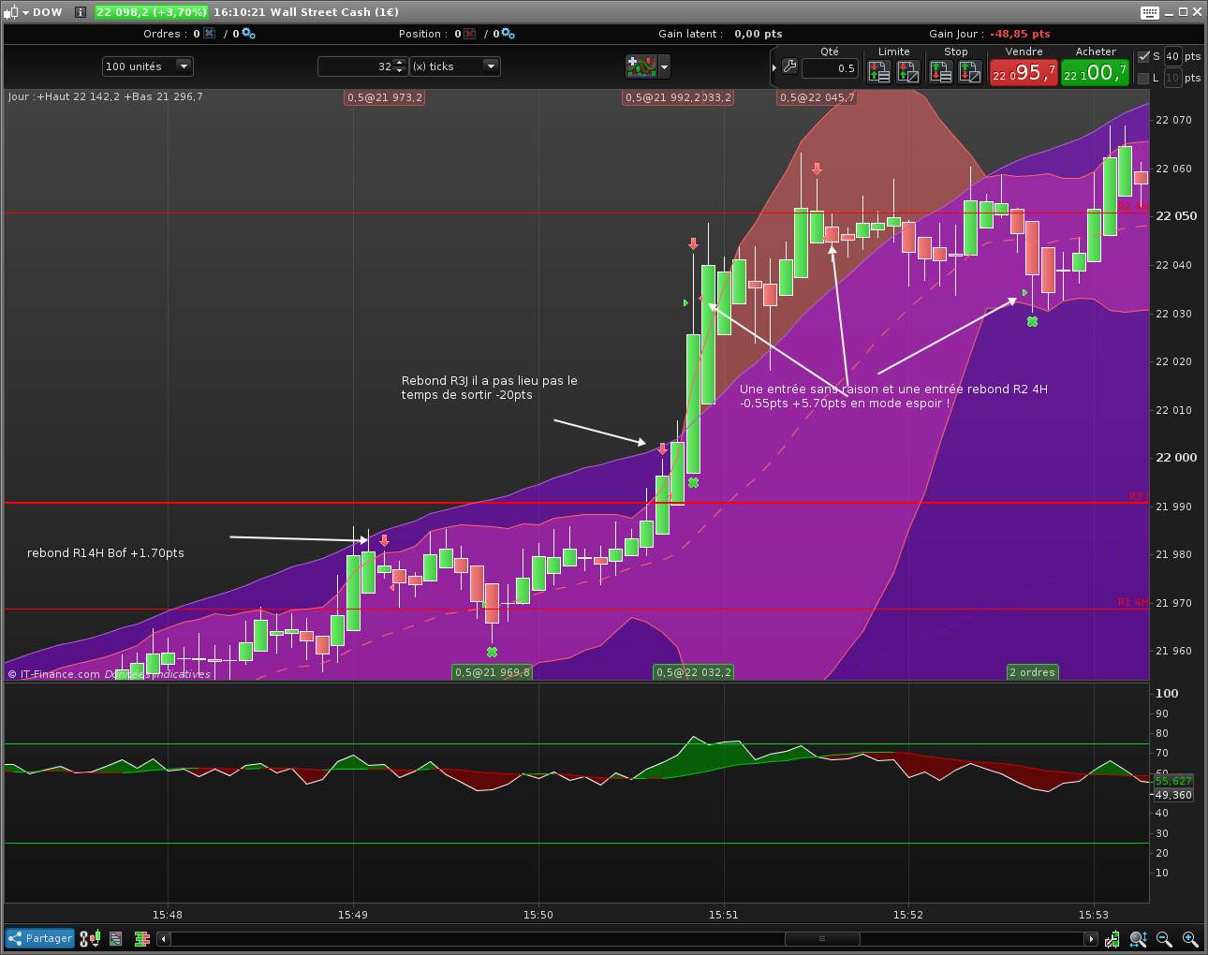Click the Vendre sell button at 22 095,7
This screenshot has height=955, width=1208.
1024,72
